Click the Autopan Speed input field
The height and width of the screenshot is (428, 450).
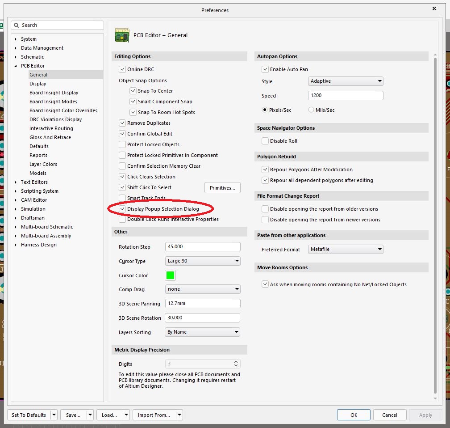coord(346,95)
